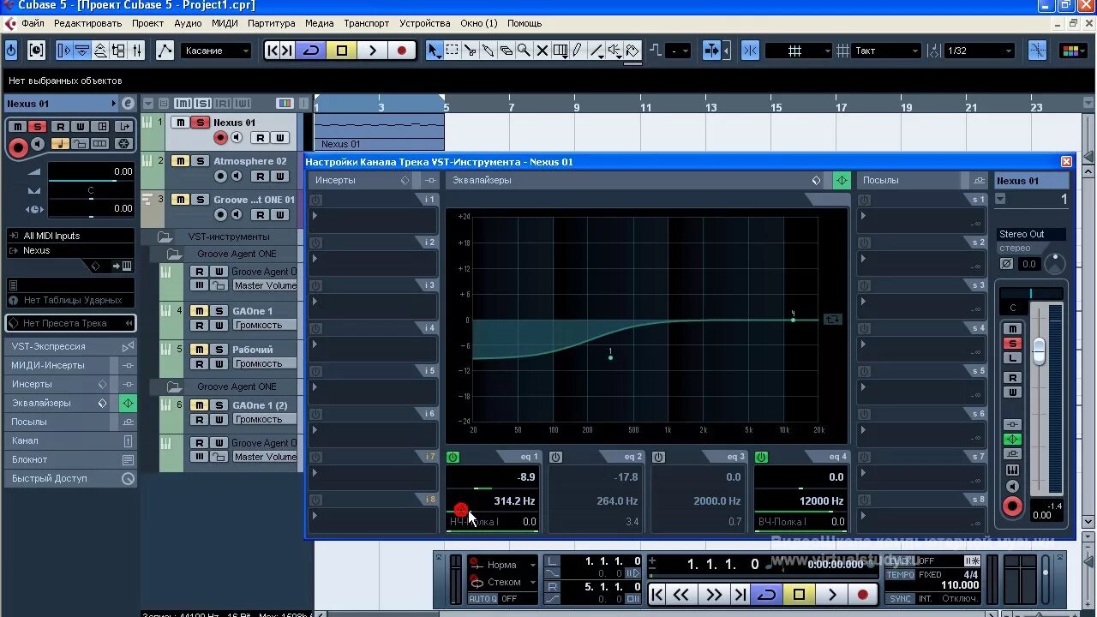Click play button in main toolbar
The image size is (1097, 617).
(x=372, y=51)
